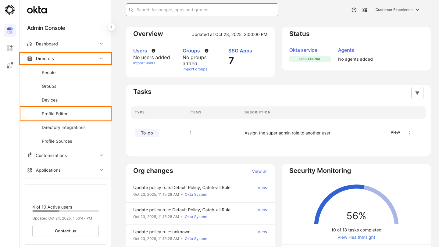Image resolution: width=439 pixels, height=247 pixels.
Task: Open the Profile Editor menu item
Action: point(54,113)
